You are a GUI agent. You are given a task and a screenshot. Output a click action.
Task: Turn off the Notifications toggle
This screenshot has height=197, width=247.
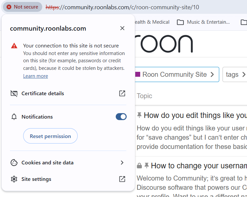(x=121, y=117)
